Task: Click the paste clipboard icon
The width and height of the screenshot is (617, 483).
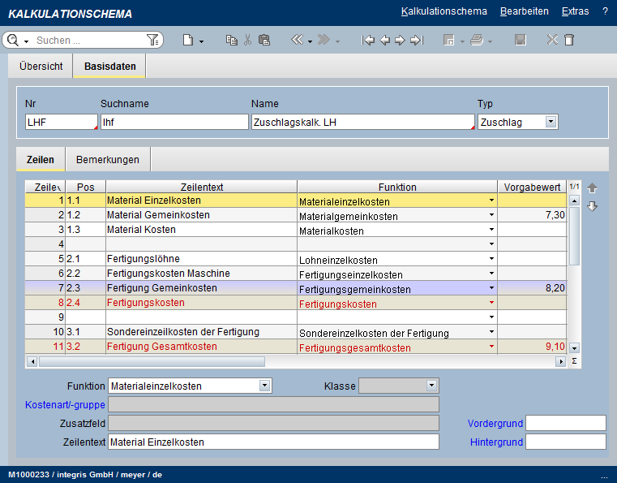Action: pos(264,40)
